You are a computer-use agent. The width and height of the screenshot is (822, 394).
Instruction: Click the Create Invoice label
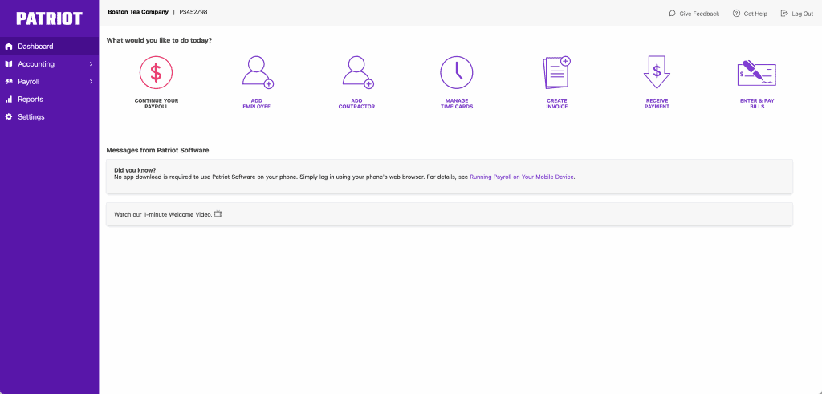pos(557,104)
